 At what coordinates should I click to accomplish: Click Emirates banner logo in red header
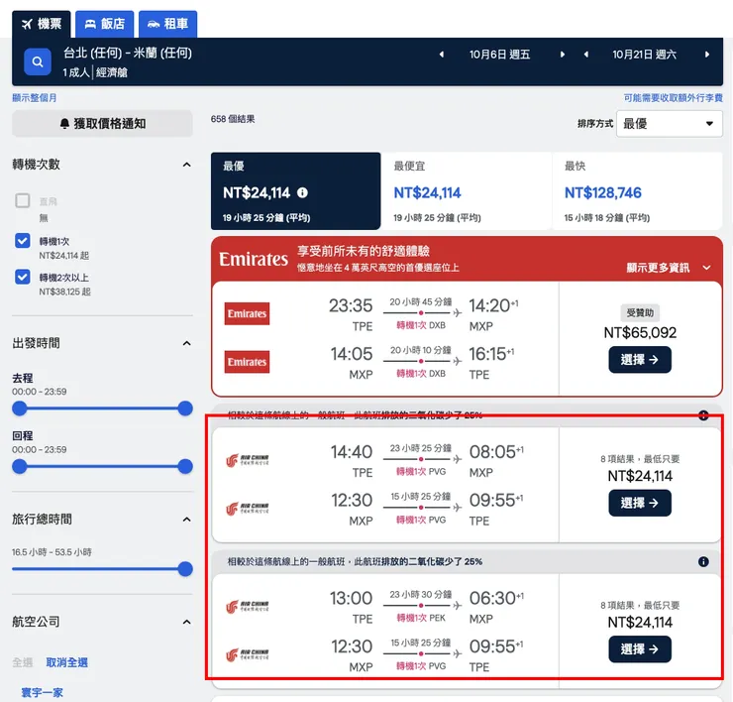tap(254, 259)
